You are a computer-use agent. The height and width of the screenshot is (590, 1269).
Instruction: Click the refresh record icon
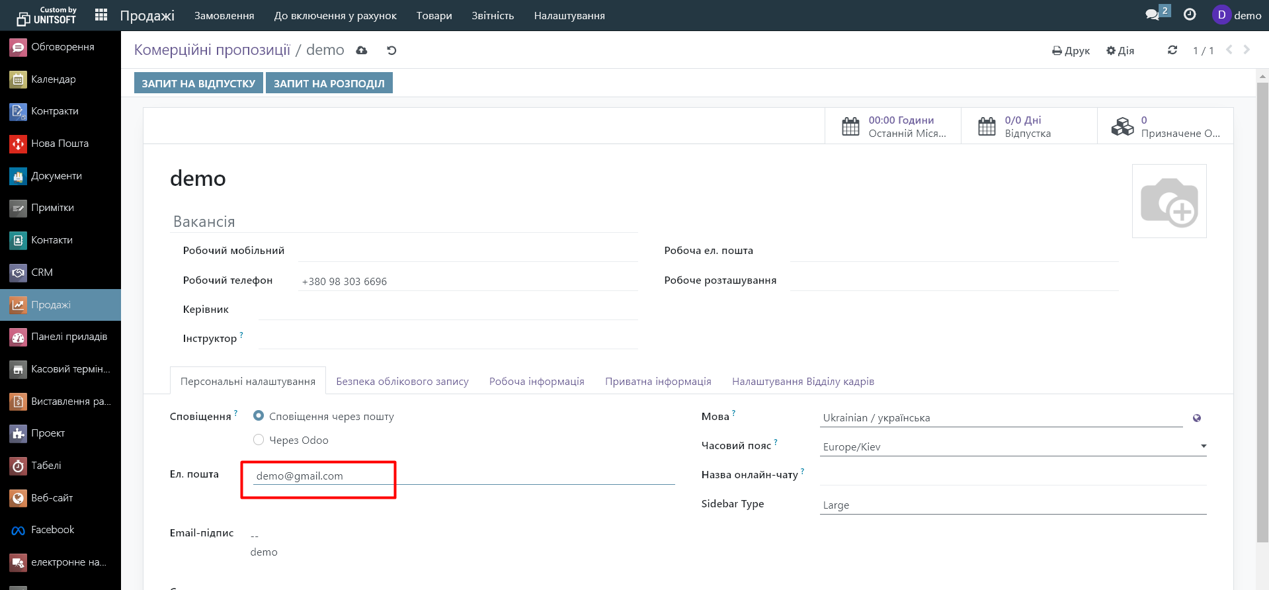[1172, 50]
